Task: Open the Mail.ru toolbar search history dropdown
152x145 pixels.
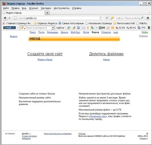Action: [53, 28]
